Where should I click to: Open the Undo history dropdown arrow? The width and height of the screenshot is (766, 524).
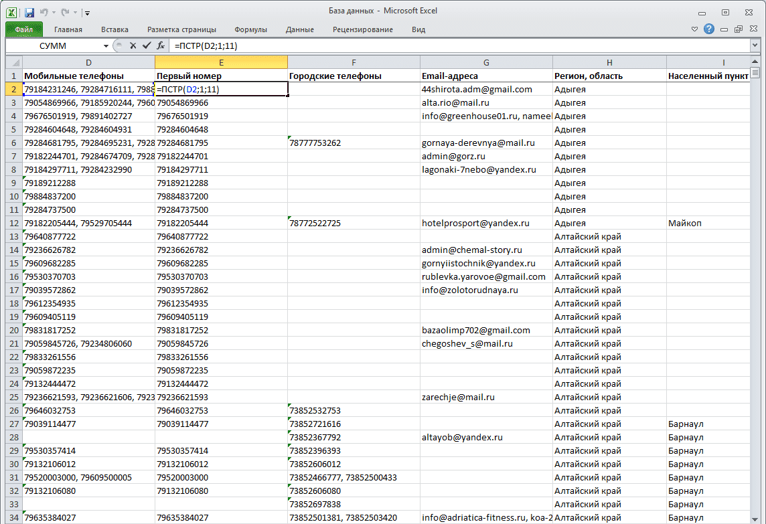click(54, 13)
